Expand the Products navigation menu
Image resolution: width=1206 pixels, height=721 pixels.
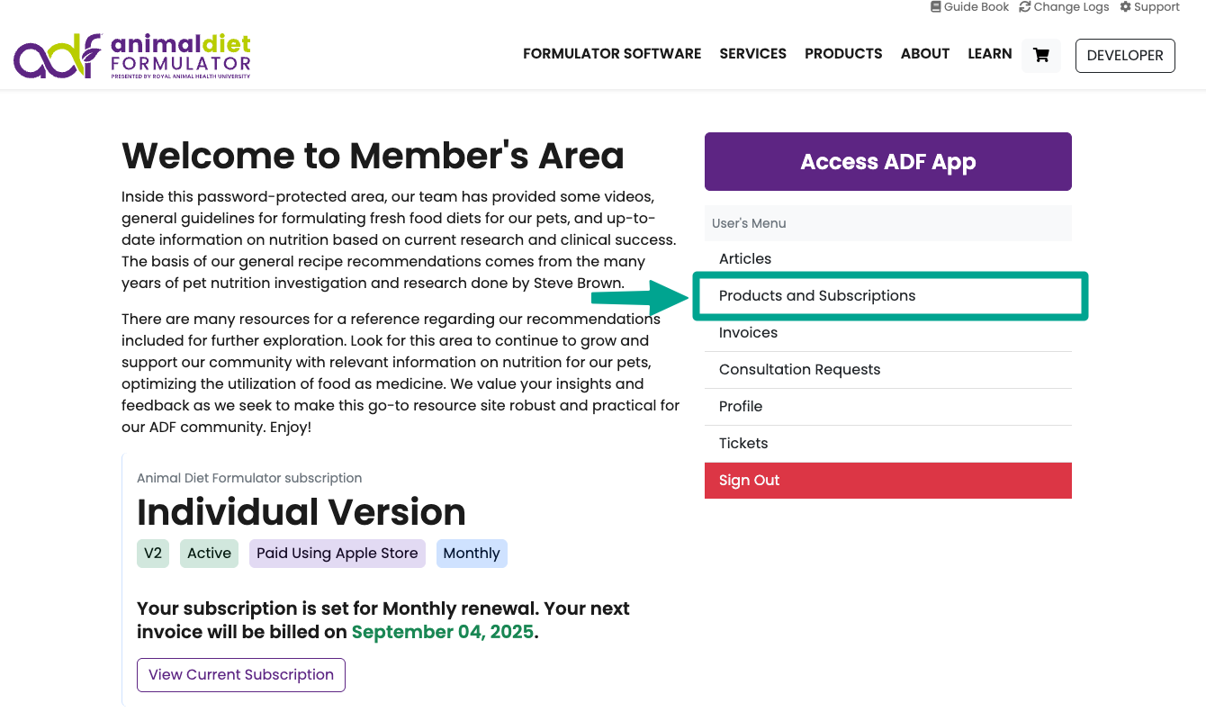[843, 54]
